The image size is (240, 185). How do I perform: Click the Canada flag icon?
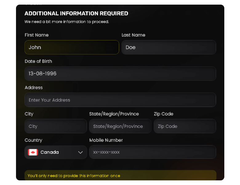click(x=33, y=152)
